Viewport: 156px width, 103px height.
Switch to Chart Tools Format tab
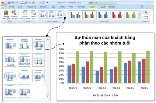coord(112,7)
